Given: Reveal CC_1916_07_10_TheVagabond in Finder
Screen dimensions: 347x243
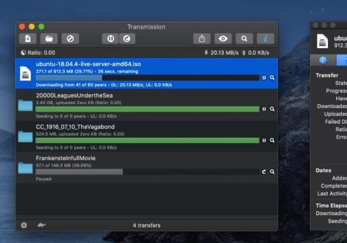Looking at the screenshot, I should [x=272, y=141].
